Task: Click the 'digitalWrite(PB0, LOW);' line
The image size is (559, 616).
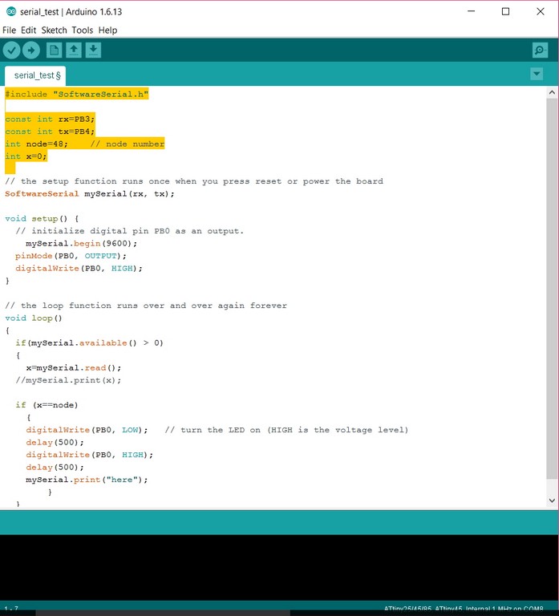Action: click(87, 430)
